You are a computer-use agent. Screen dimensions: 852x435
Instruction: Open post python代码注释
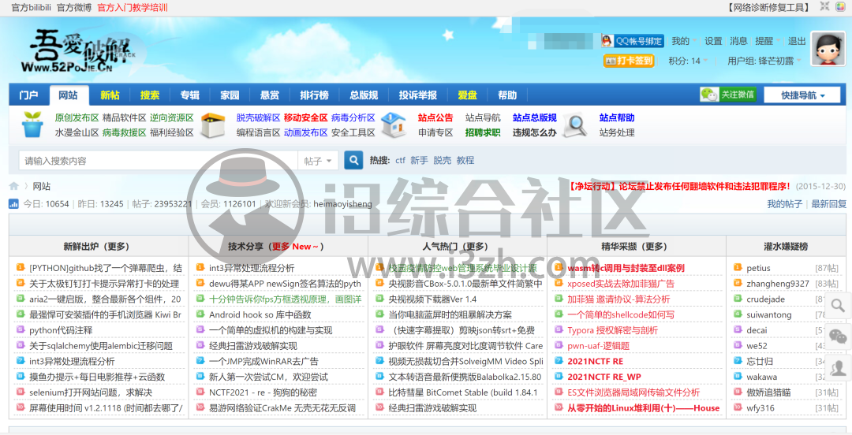[61, 330]
